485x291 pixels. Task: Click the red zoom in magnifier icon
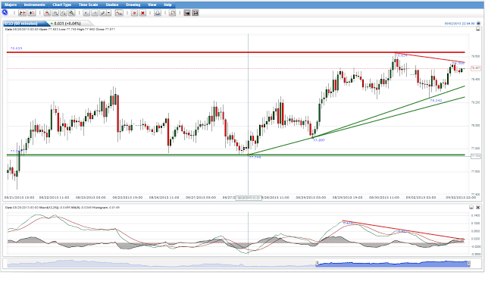[x=47, y=13]
